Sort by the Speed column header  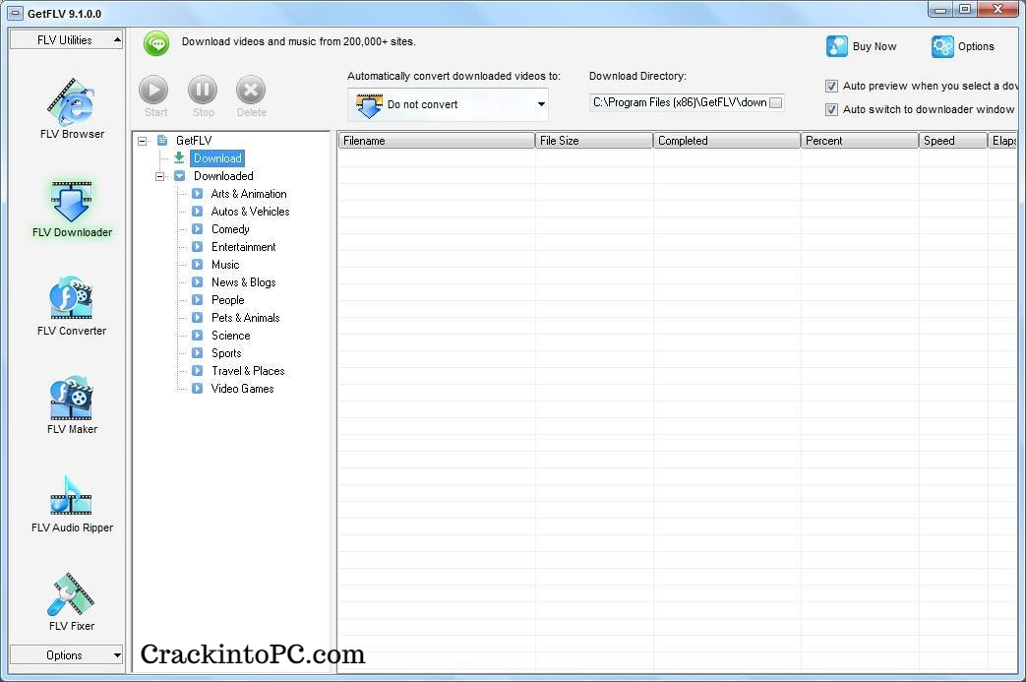(x=952, y=141)
